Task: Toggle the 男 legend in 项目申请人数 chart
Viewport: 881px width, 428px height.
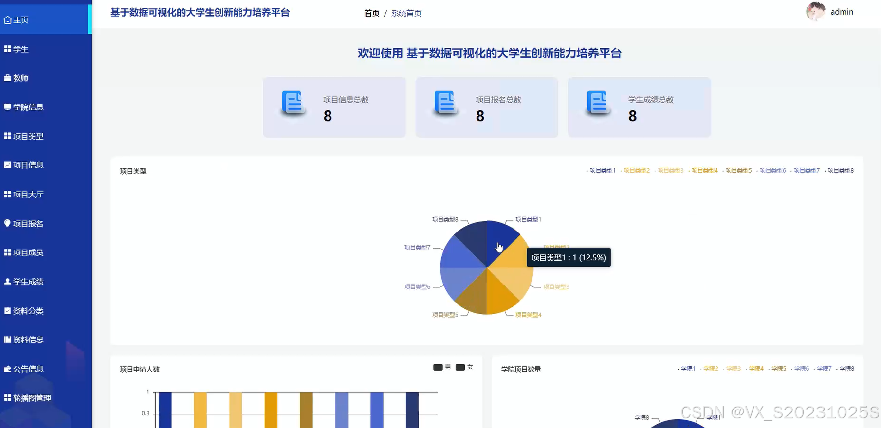Action: tap(442, 367)
